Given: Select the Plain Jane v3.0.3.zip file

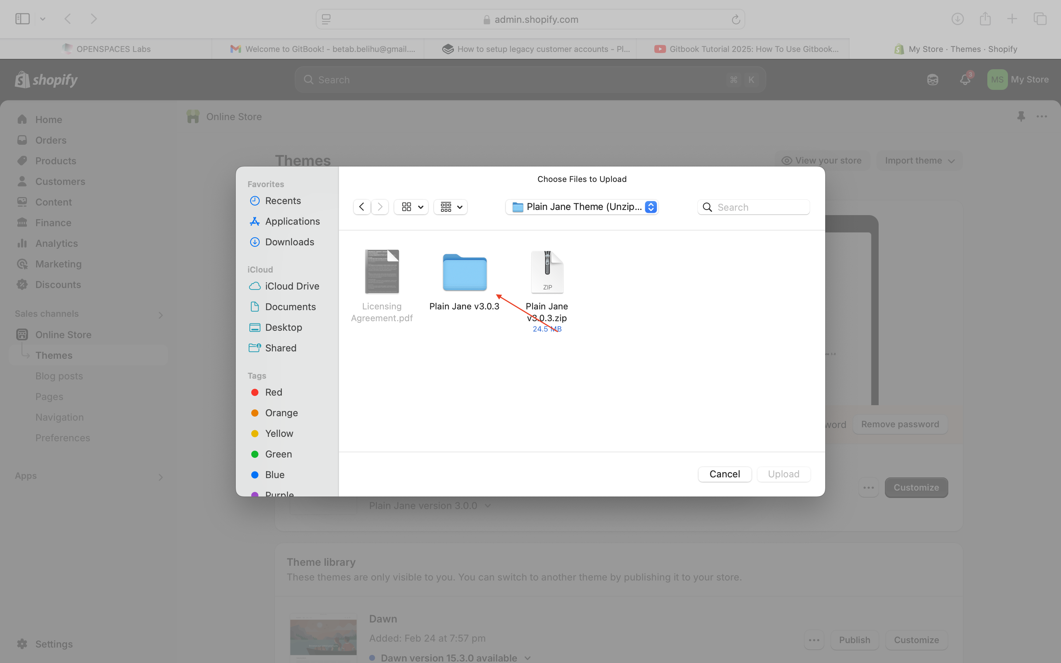Looking at the screenshot, I should pos(547,272).
